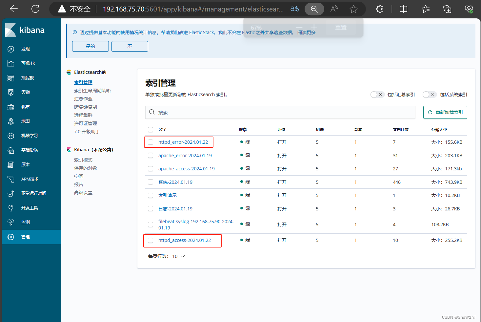The width and height of the screenshot is (481, 322).
Task: Click the Yes (是的) telemetry button
Action: pos(90,46)
